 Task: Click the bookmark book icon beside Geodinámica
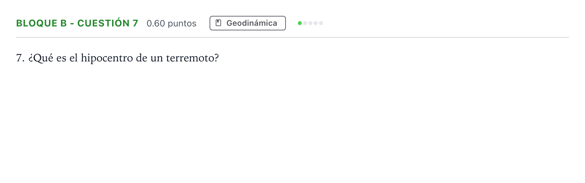click(218, 23)
